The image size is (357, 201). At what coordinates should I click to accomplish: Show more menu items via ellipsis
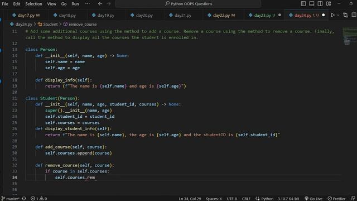[88, 4]
